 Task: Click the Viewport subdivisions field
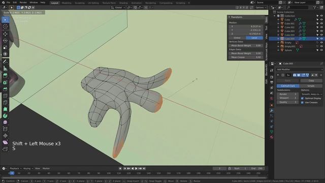pyautogui.click(x=287, y=98)
